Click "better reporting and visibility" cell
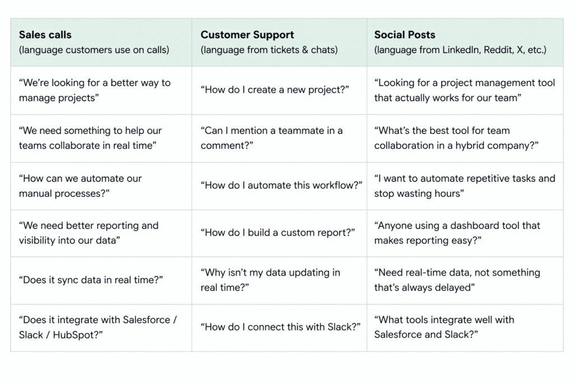 pos(89,233)
